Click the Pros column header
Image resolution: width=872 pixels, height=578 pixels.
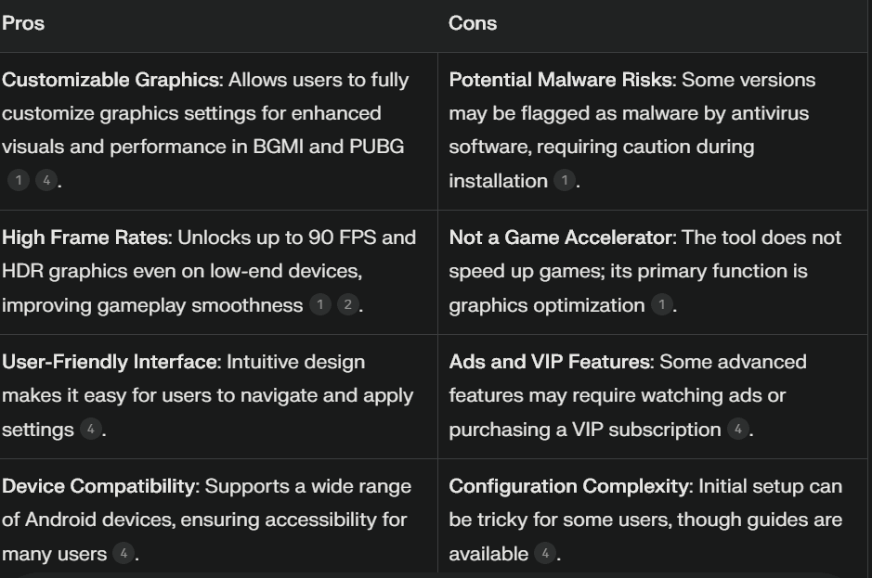23,23
